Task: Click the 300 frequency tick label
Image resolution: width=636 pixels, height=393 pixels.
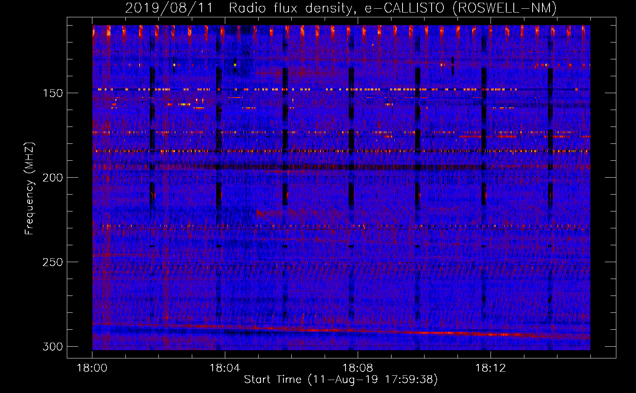Action: point(53,347)
